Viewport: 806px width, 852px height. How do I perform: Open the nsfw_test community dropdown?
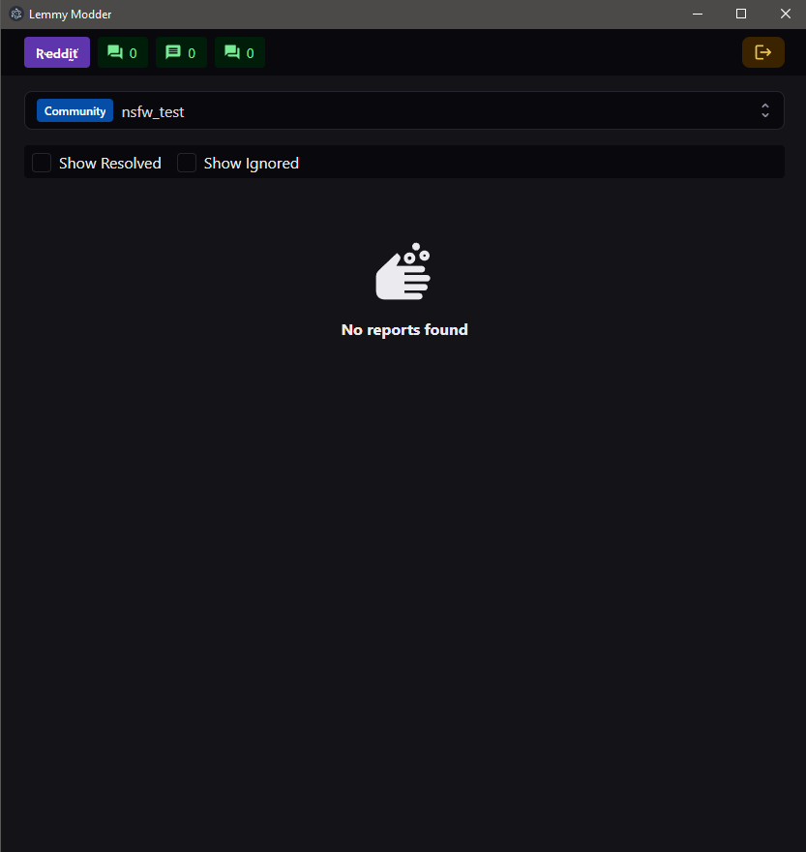coord(404,110)
